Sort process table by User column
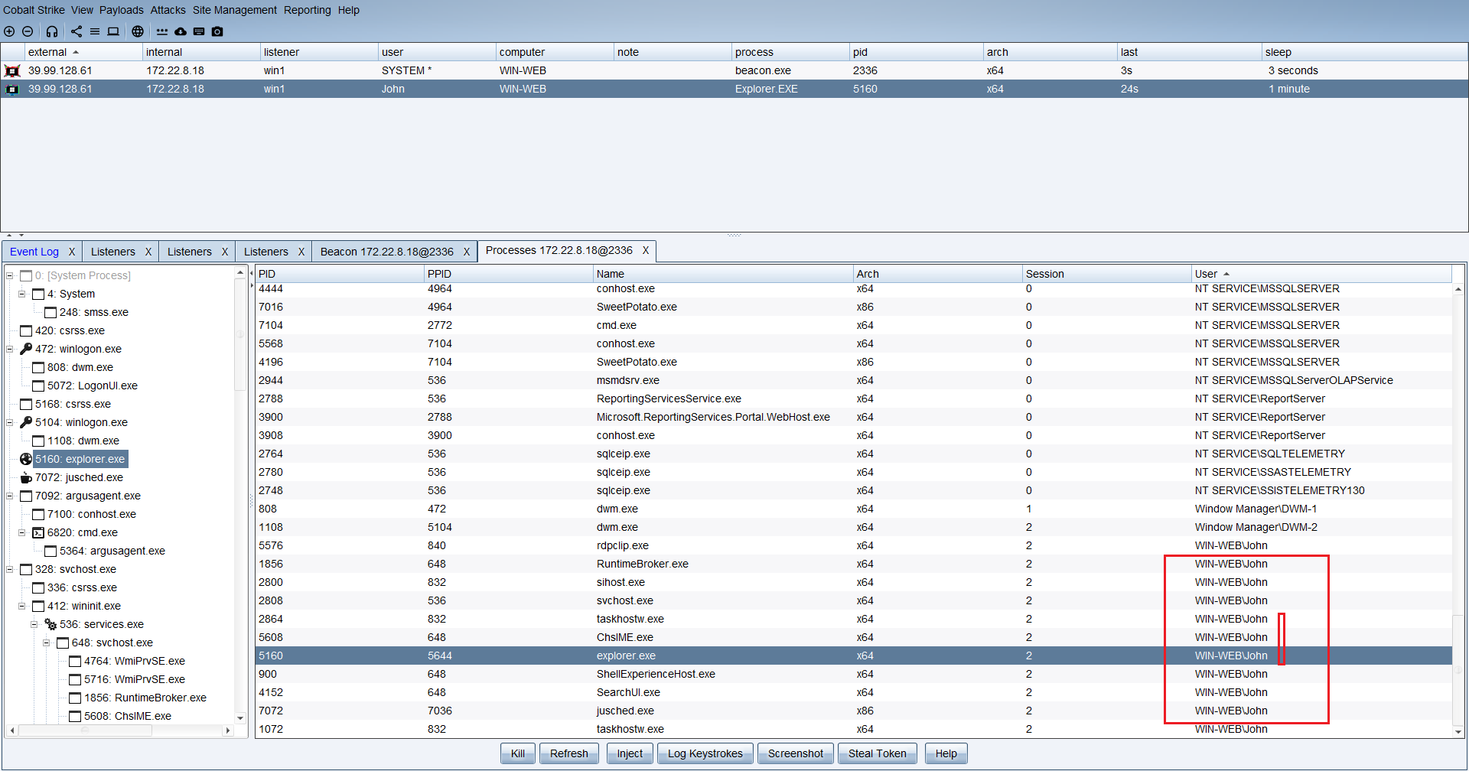The width and height of the screenshot is (1469, 771). pos(1321,274)
